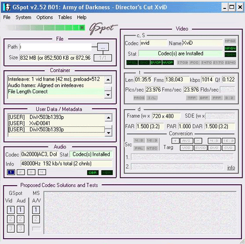Click the GSpot app icon in title bar
Viewport: 245px width, 244px height.
coord(6,7)
